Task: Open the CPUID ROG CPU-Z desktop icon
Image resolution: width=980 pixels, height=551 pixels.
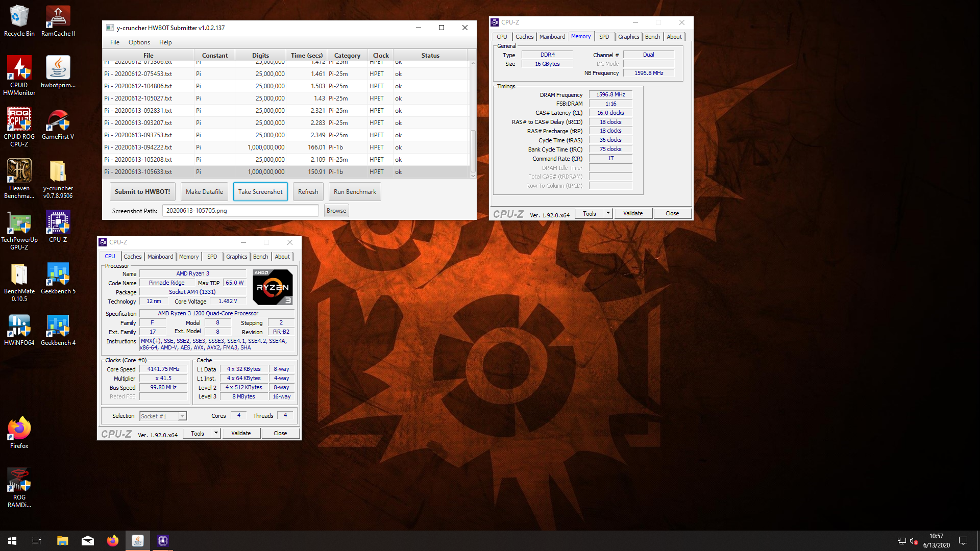Action: pyautogui.click(x=19, y=127)
